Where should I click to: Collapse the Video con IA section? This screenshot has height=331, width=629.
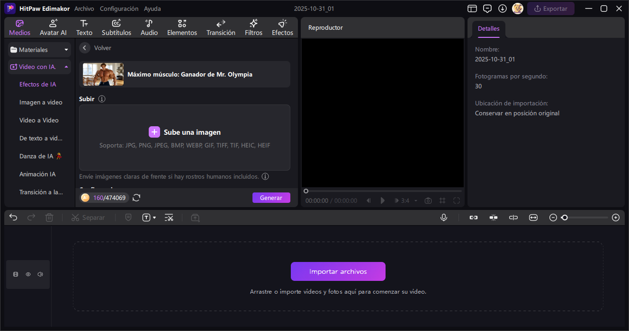[x=66, y=67]
